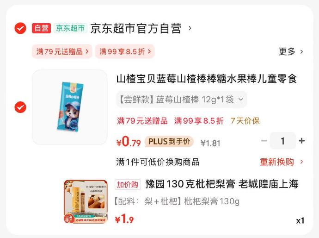Click the green 京东超市 tag
The width and height of the screenshot is (319, 238).
click(x=70, y=28)
